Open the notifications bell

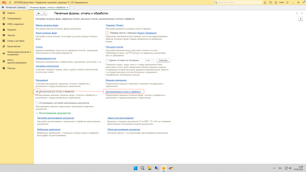pos(265,2)
